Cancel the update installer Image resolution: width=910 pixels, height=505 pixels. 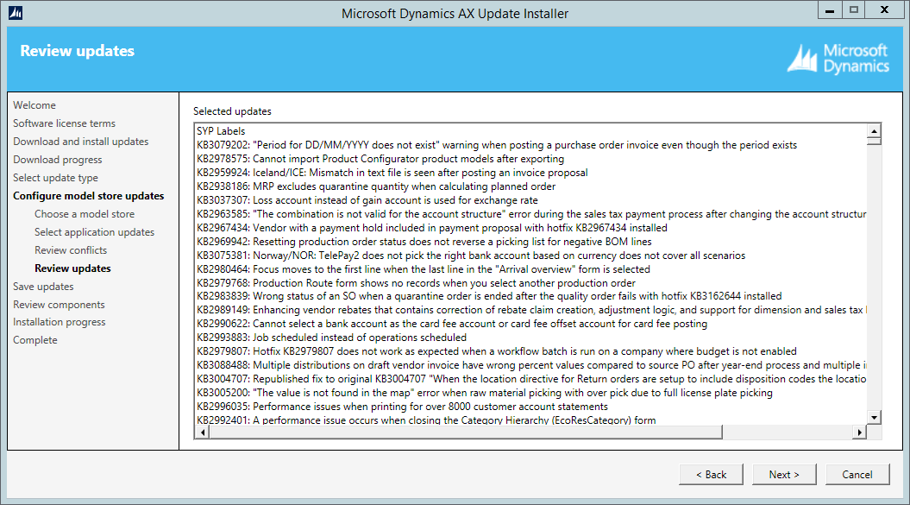coord(857,474)
